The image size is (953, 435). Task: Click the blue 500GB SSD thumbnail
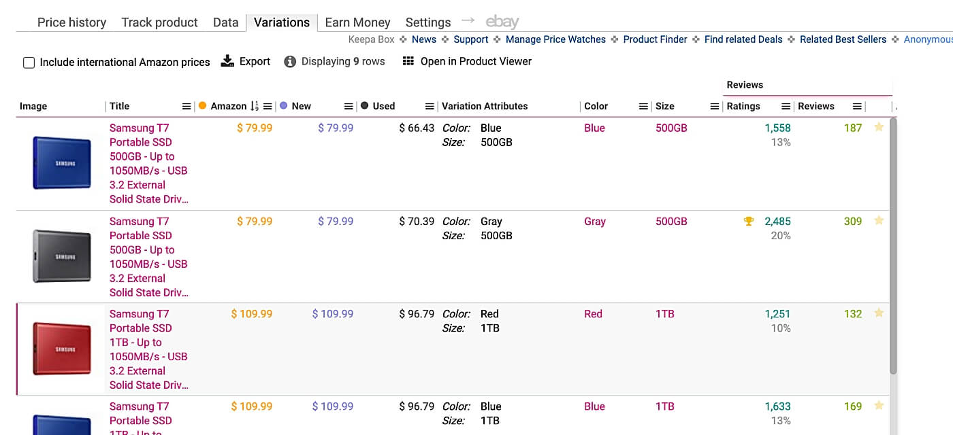pyautogui.click(x=62, y=162)
